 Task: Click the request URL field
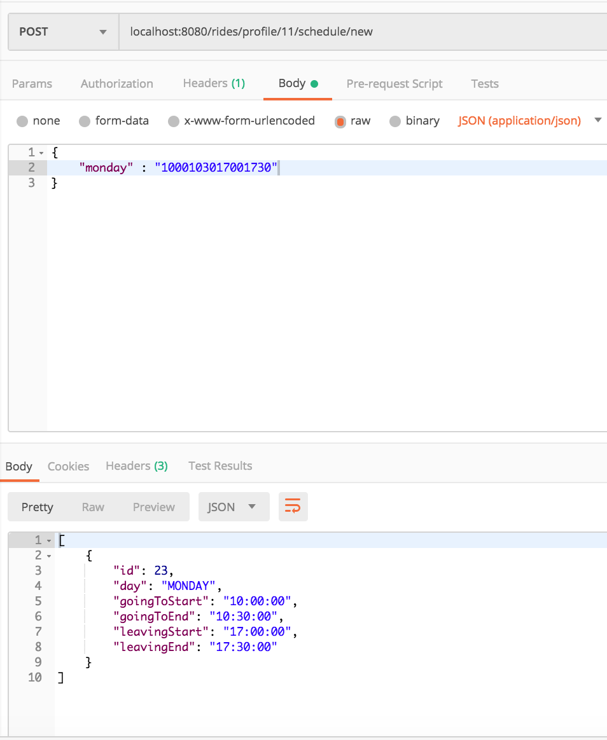363,32
